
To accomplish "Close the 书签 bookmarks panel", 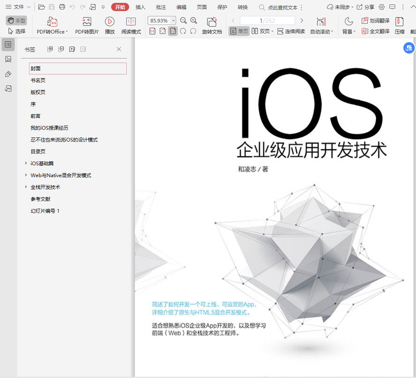I will [119, 49].
